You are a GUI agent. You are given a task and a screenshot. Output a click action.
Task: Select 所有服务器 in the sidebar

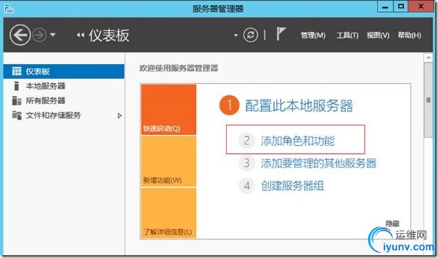pyautogui.click(x=64, y=101)
